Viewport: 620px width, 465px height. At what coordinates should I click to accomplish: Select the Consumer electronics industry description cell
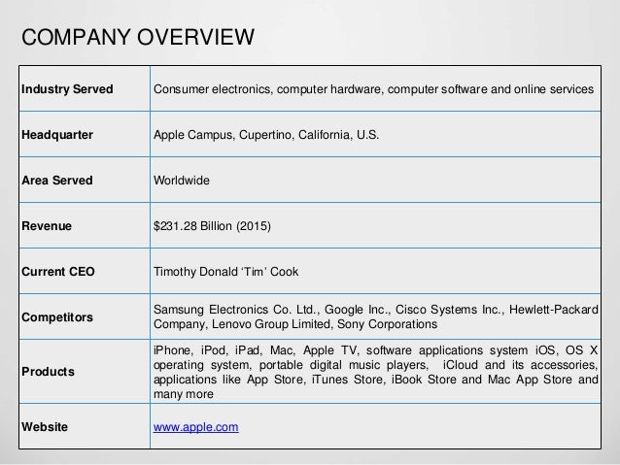[374, 89]
